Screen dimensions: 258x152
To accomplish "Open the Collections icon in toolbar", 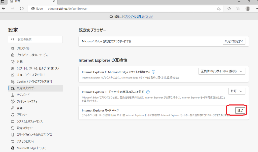I will [238, 9].
